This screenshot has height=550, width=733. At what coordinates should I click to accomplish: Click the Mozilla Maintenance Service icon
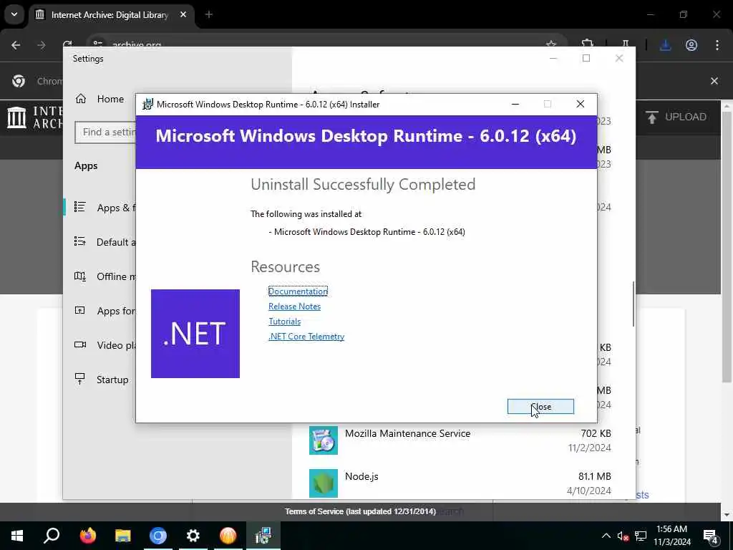324,440
